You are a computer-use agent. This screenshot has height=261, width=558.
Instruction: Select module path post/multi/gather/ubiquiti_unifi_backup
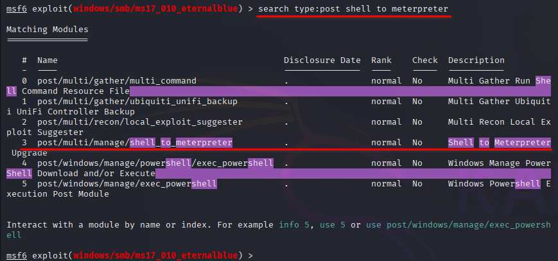click(137, 102)
